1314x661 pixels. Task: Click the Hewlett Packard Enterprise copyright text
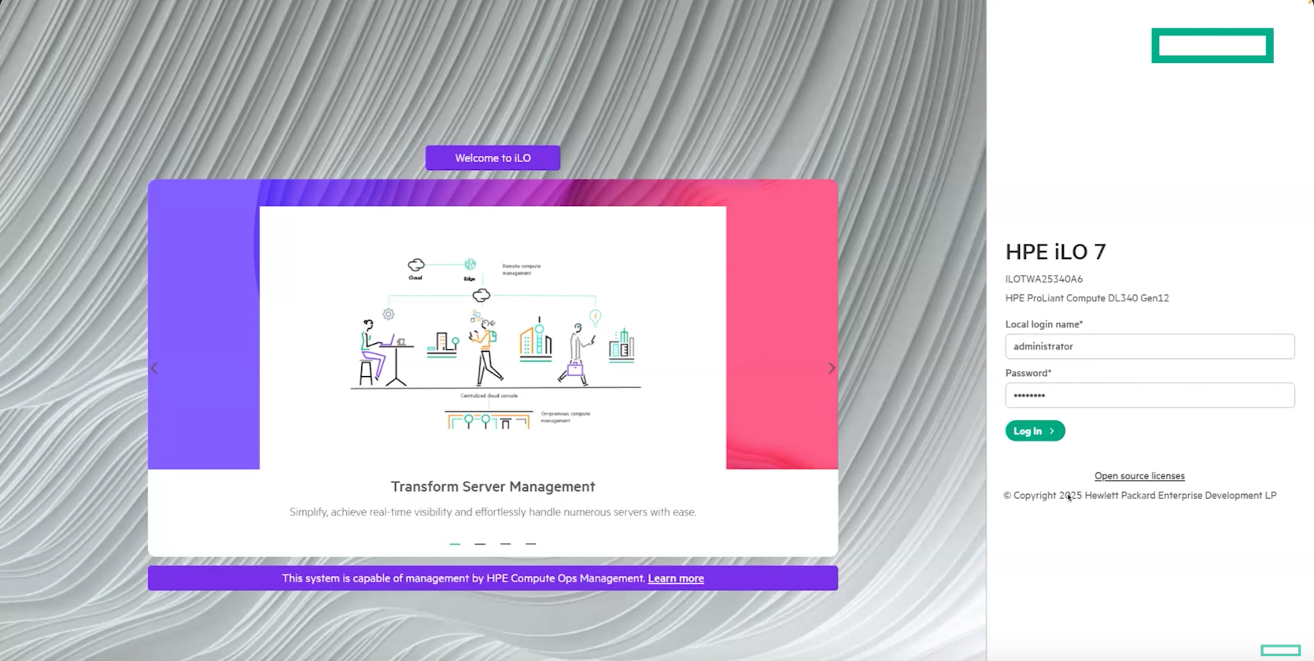[x=1139, y=496]
